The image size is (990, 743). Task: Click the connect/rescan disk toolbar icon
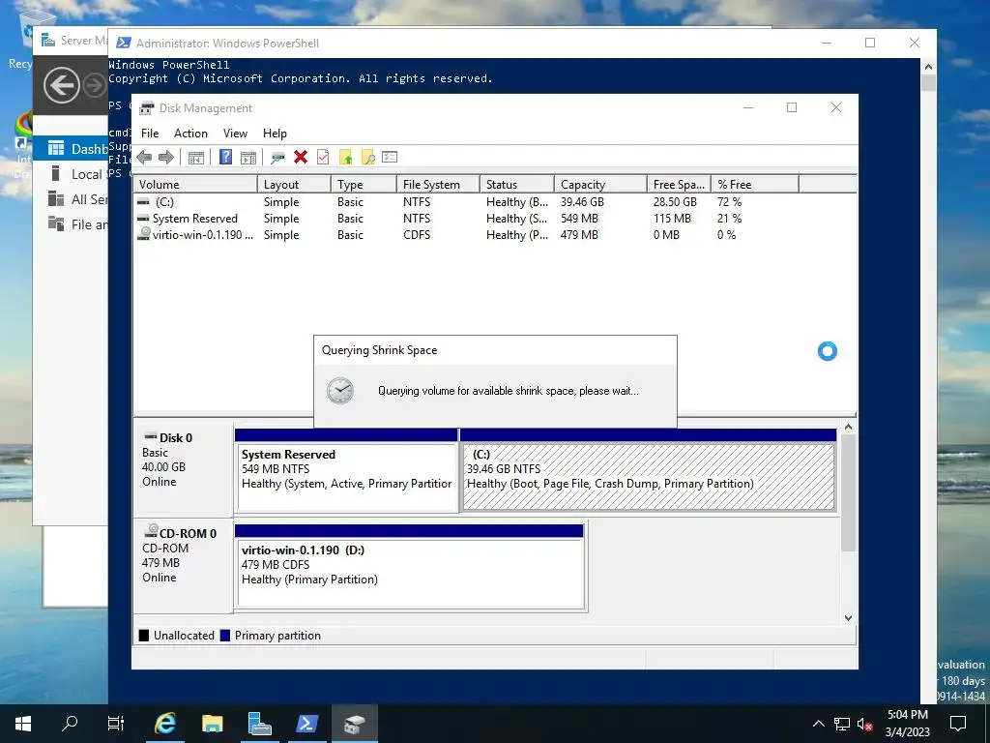coord(277,158)
